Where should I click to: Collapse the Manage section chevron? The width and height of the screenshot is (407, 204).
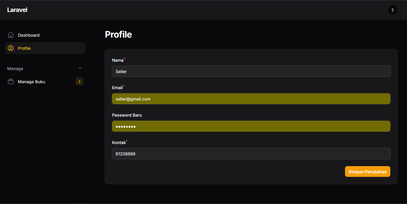(x=80, y=68)
